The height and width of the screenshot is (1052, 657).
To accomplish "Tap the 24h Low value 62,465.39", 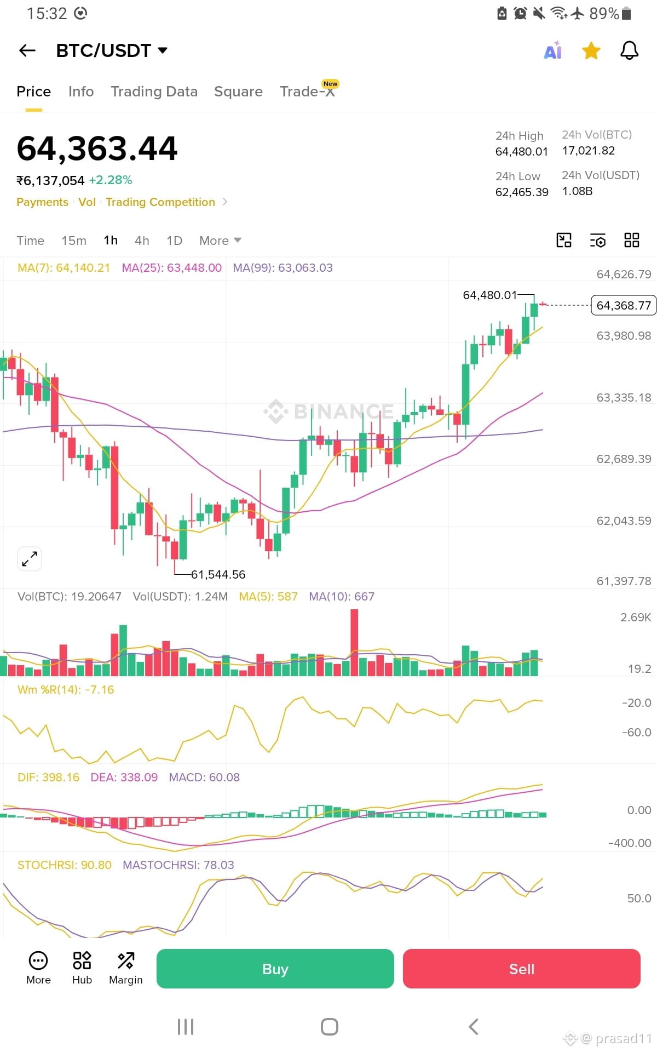I will click(522, 192).
